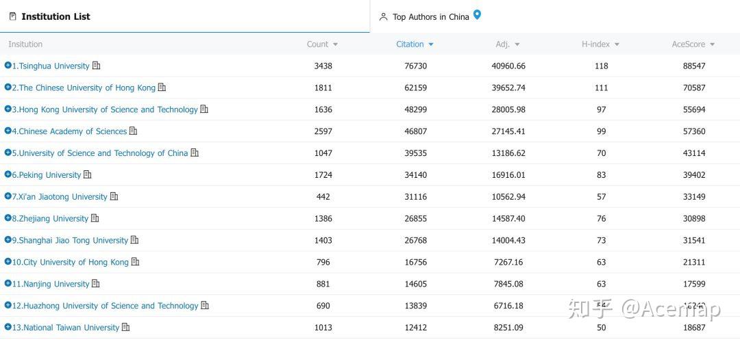Open the Top Authors in China tab
This screenshot has height=342, width=740.
[430, 16]
